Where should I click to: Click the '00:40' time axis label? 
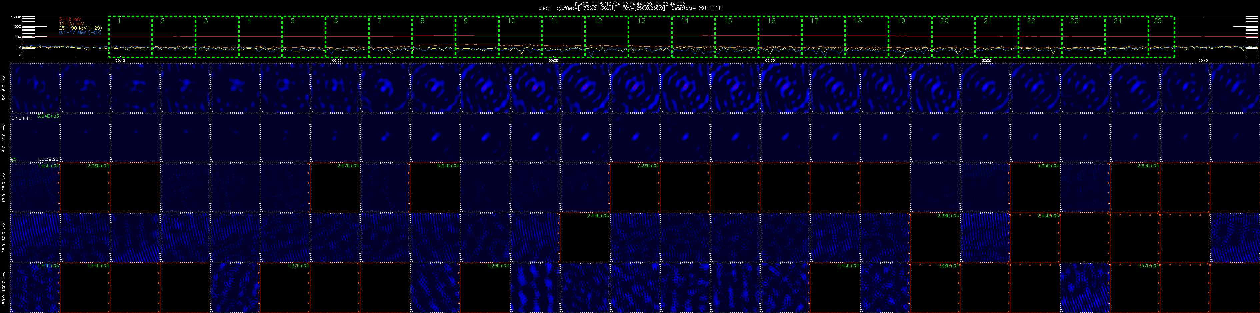[1203, 60]
